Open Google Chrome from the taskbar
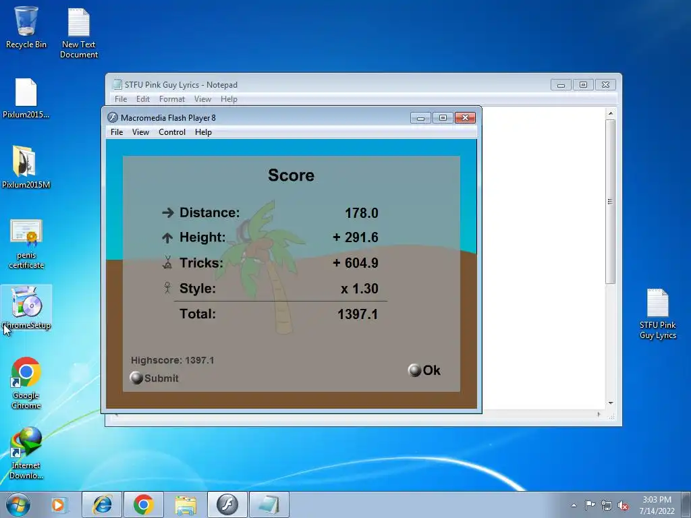691x518 pixels. point(144,505)
